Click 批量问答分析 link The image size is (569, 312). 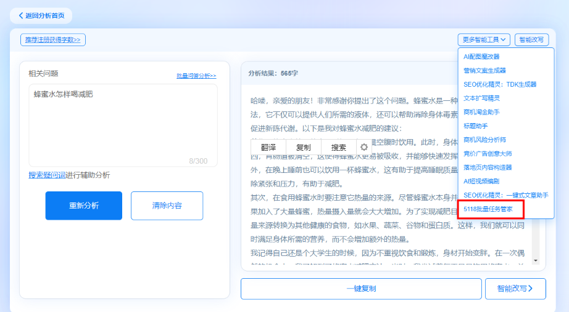[x=196, y=76]
